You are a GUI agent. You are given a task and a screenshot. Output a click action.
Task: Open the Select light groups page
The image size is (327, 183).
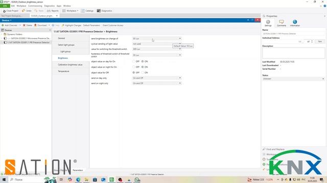tap(66, 45)
